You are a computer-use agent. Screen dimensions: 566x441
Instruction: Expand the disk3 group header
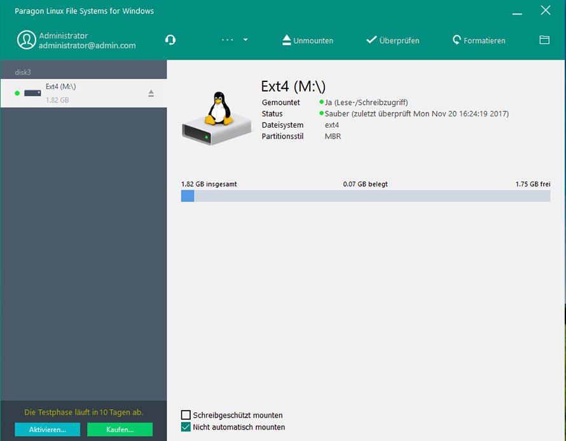click(x=23, y=72)
